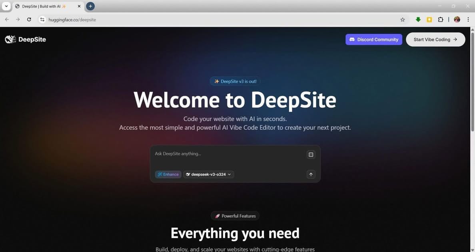Click the page vertical scrollbar thumb
Image resolution: width=475 pixels, height=252 pixels.
(472, 81)
